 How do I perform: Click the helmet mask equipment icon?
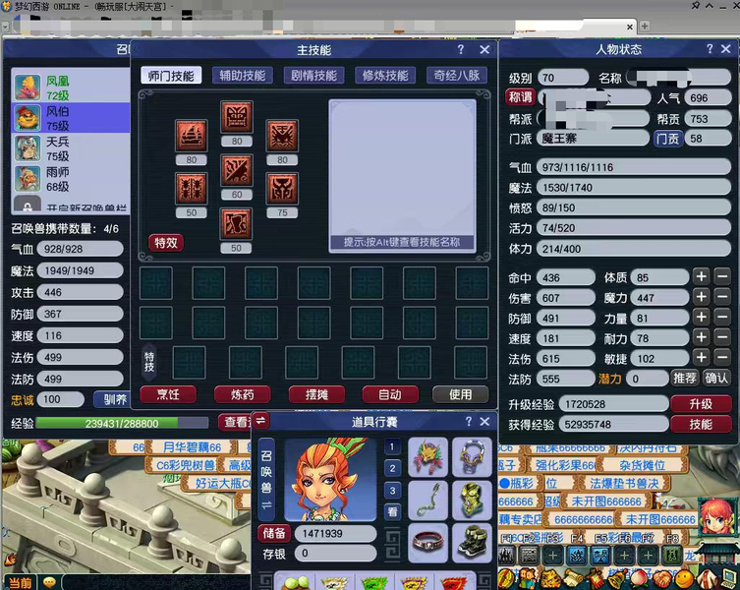coord(428,456)
